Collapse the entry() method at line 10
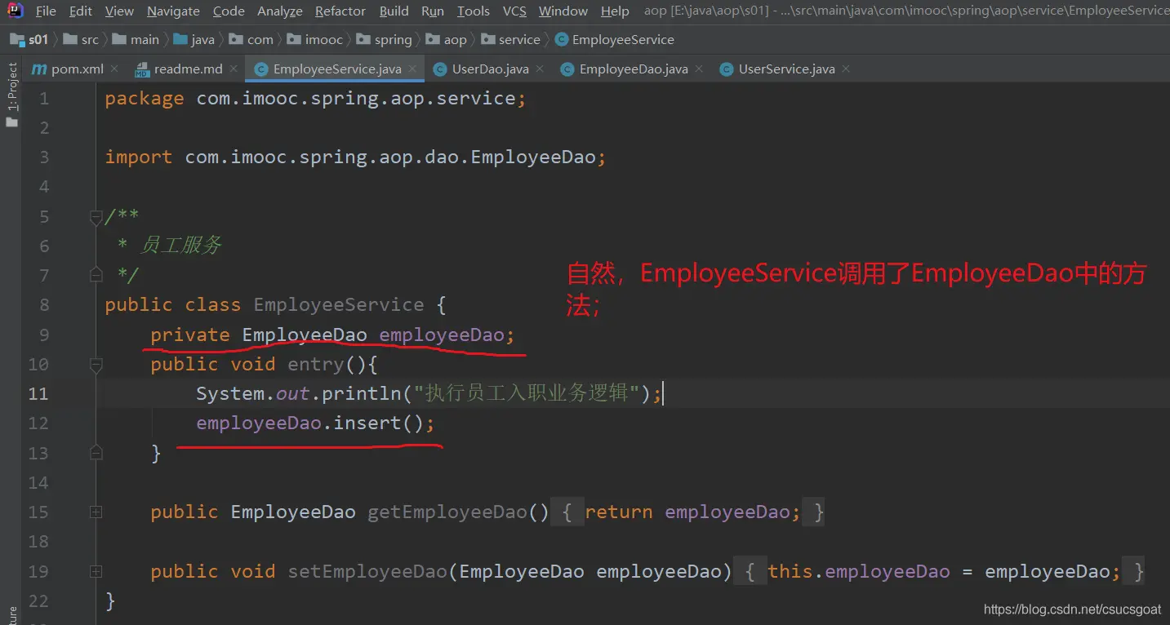 96,365
